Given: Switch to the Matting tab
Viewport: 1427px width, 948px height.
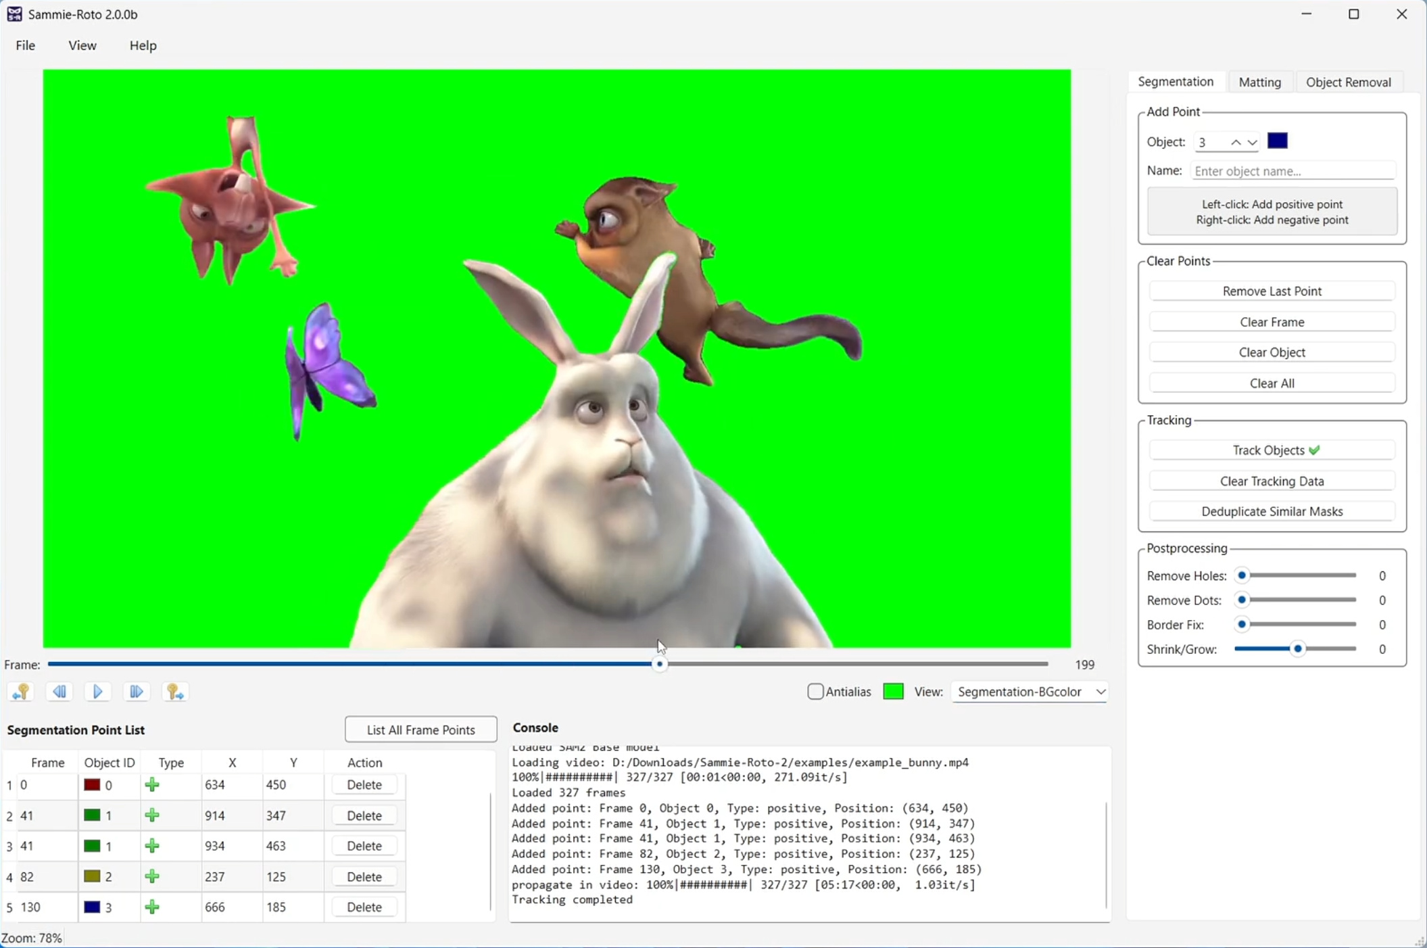Looking at the screenshot, I should 1259,82.
